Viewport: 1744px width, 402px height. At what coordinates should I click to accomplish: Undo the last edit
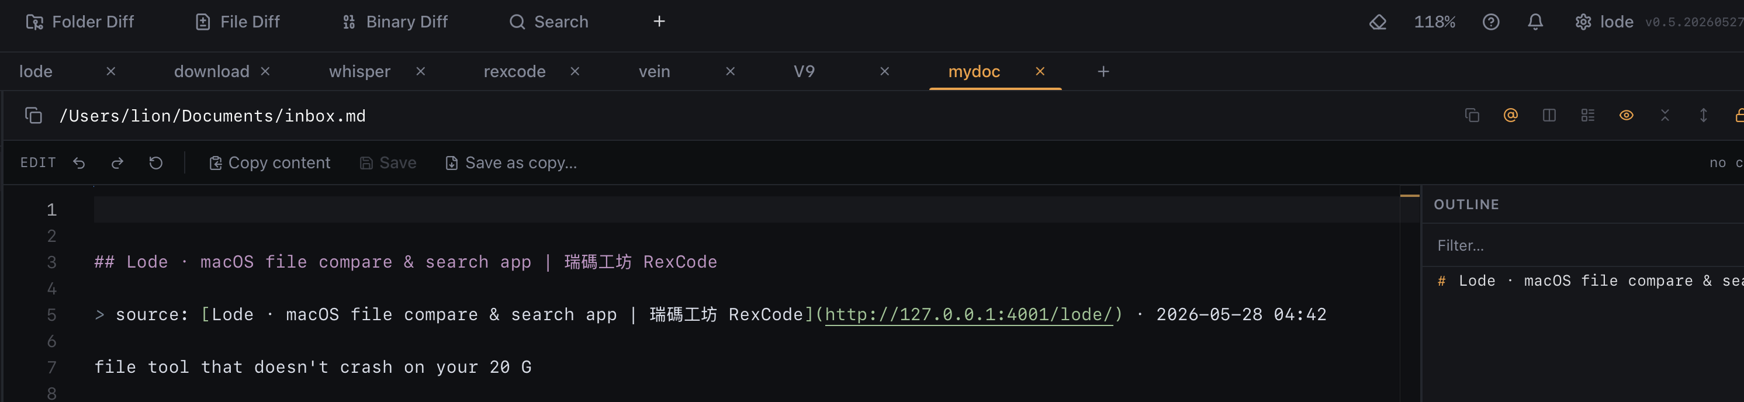click(x=79, y=163)
